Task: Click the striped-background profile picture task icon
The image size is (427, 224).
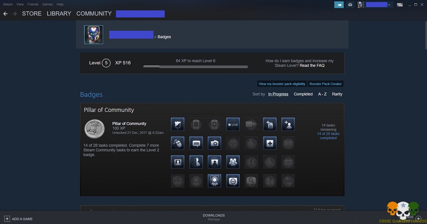Action: tap(214, 162)
